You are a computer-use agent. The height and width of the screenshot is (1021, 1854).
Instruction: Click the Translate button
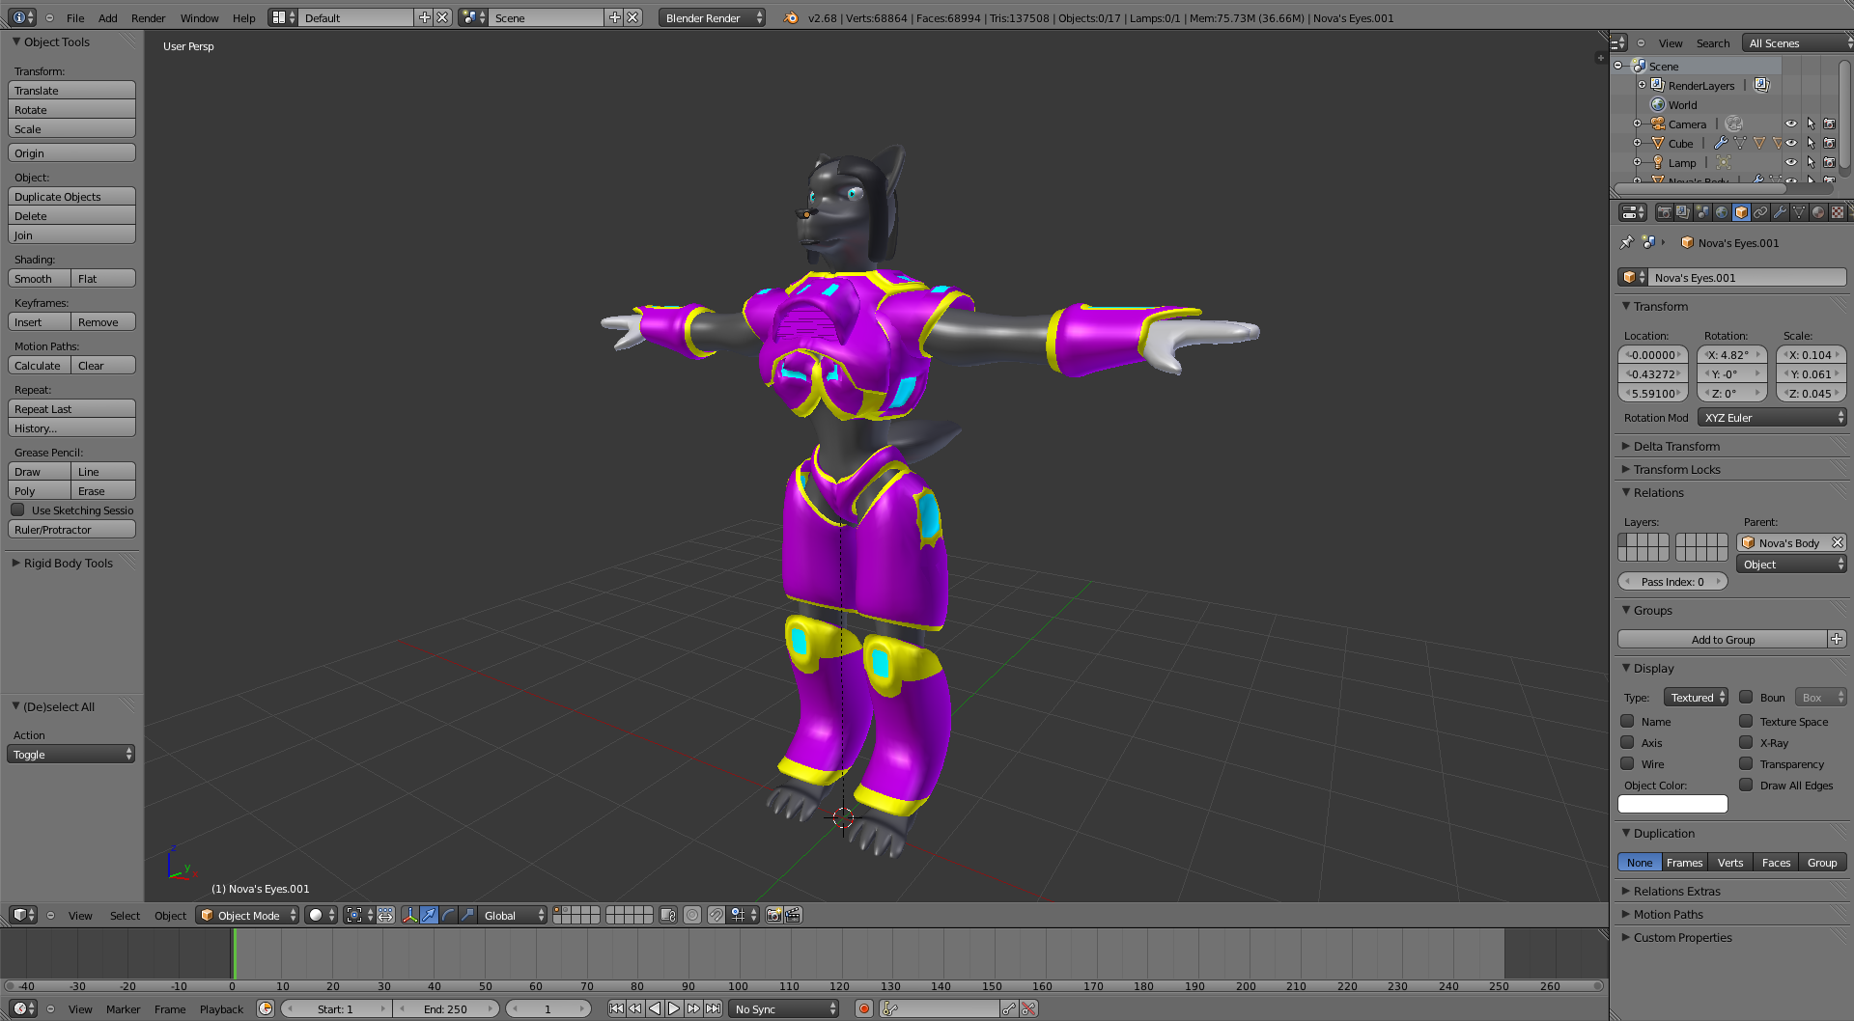pos(71,90)
